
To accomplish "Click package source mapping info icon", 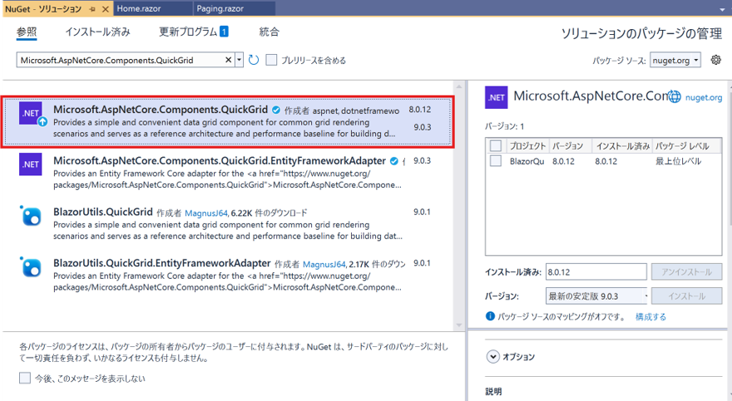I will coord(490,316).
